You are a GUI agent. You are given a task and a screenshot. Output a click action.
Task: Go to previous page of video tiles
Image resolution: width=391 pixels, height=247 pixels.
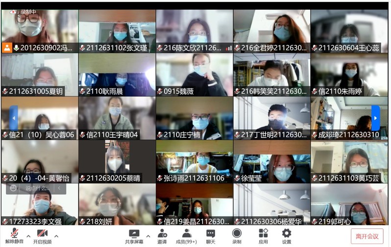click(14, 118)
